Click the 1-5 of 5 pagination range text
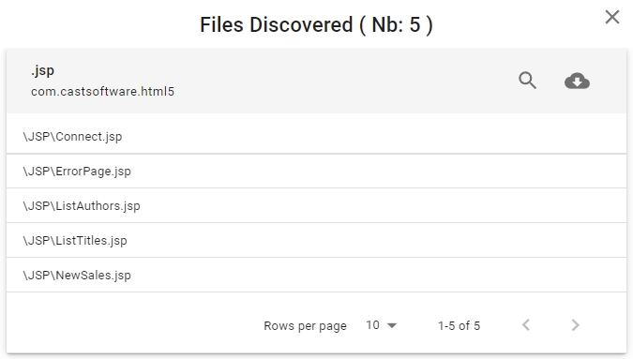 (x=459, y=325)
